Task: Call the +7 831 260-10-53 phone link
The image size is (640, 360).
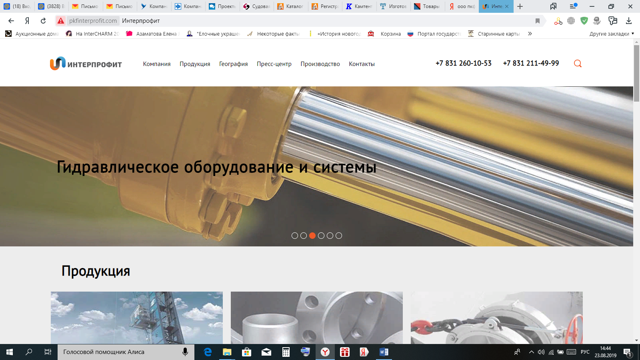Action: [463, 63]
